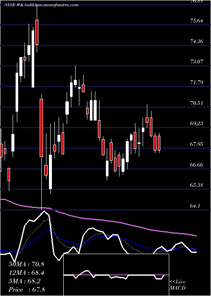This screenshot has width=211, height=296.
Task: Click the NYSE WK bullkhan.munafasutra.com header text
Action: pyautogui.click(x=41, y=5)
